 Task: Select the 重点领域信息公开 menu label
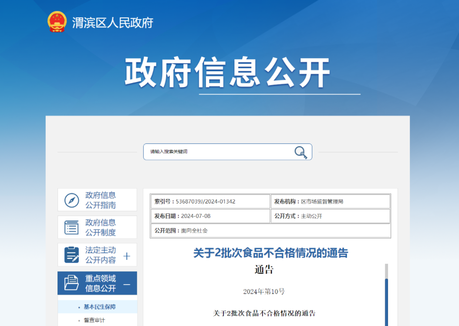coord(101,283)
